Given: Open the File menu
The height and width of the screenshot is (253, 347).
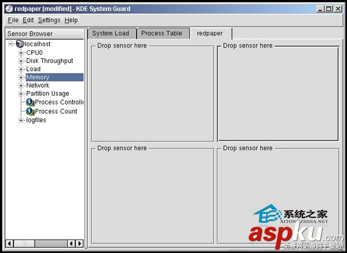Looking at the screenshot, I should coord(13,20).
